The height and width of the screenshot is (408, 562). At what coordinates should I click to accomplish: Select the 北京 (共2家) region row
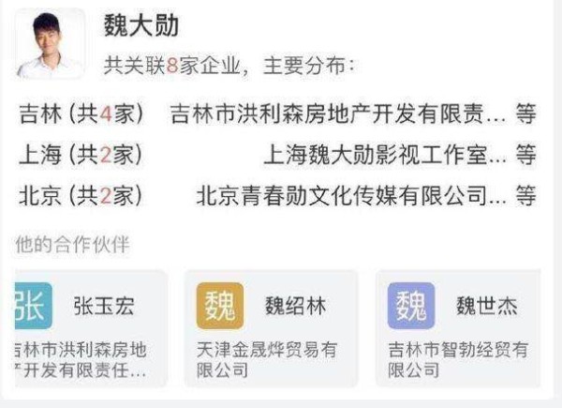(x=278, y=196)
